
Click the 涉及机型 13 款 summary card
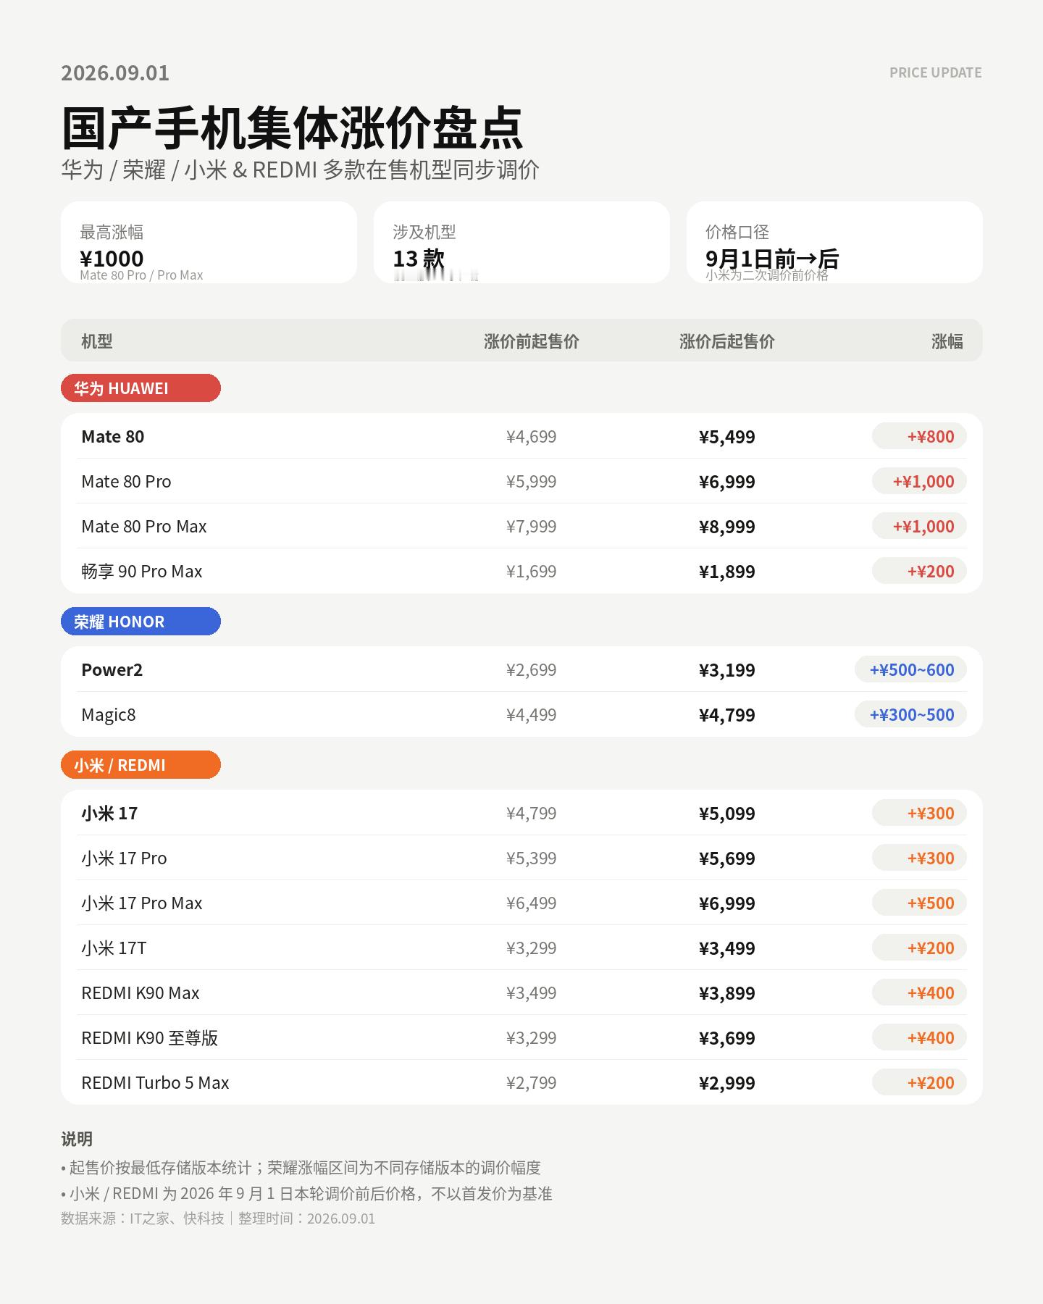(x=521, y=242)
